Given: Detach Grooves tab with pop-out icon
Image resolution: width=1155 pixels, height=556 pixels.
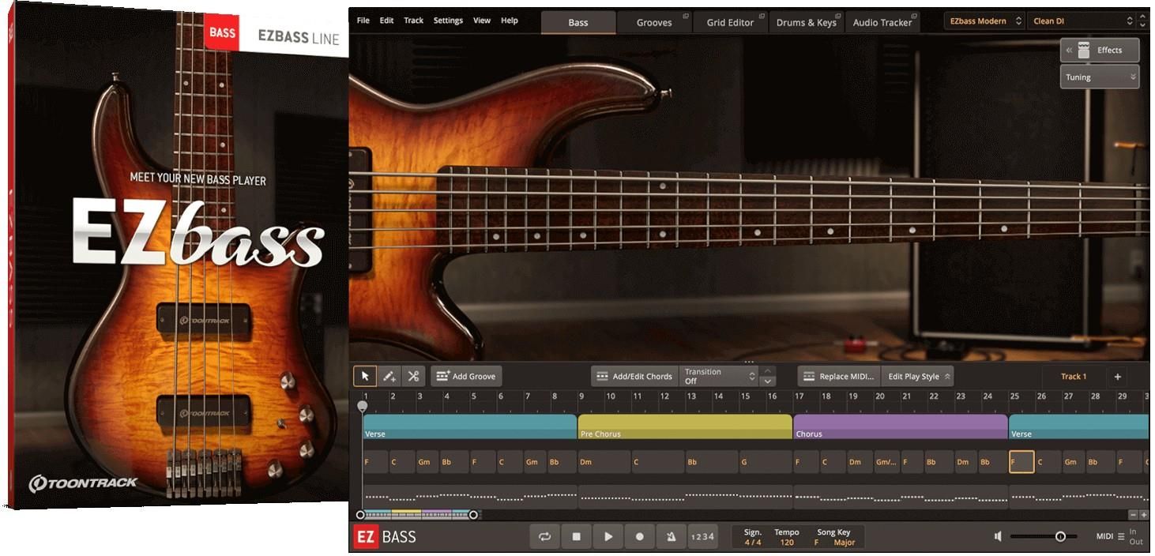Looking at the screenshot, I should point(686,16).
